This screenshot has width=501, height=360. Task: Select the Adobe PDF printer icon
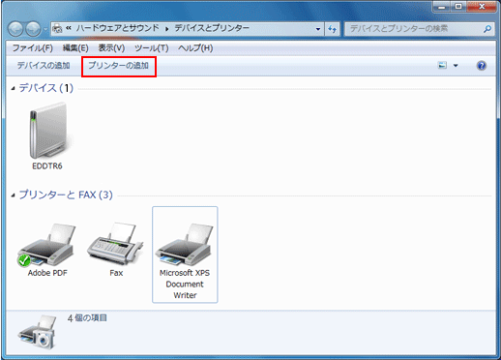[x=47, y=245]
